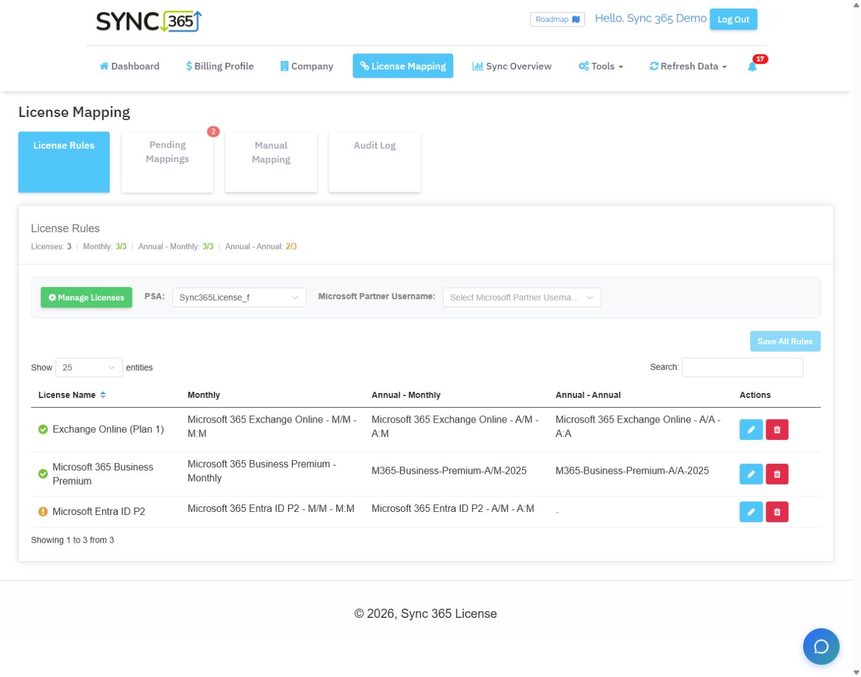Open notifications bell with 17 badge
Viewport: 861px width, 677px height.
coord(753,66)
